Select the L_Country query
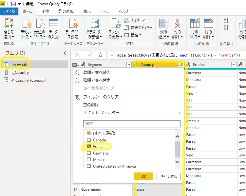The width and height of the screenshot is (246, 196). (34, 73)
